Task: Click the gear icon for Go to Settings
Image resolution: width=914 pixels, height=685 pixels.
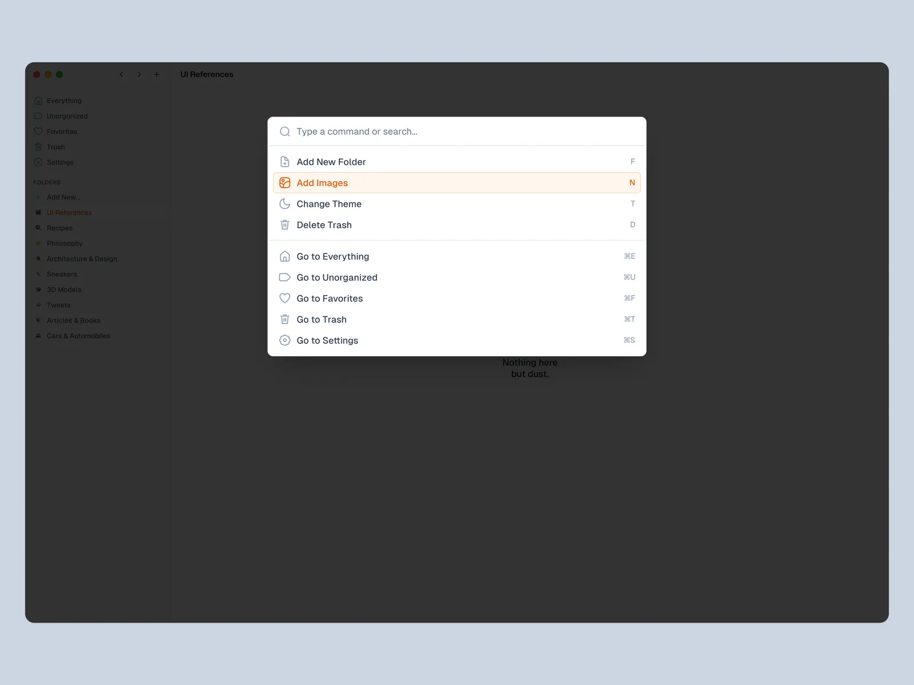Action: (284, 341)
